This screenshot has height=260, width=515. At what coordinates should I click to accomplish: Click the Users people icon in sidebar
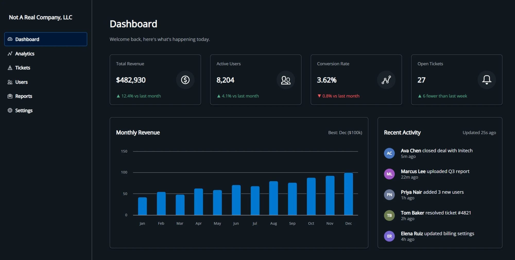click(10, 82)
